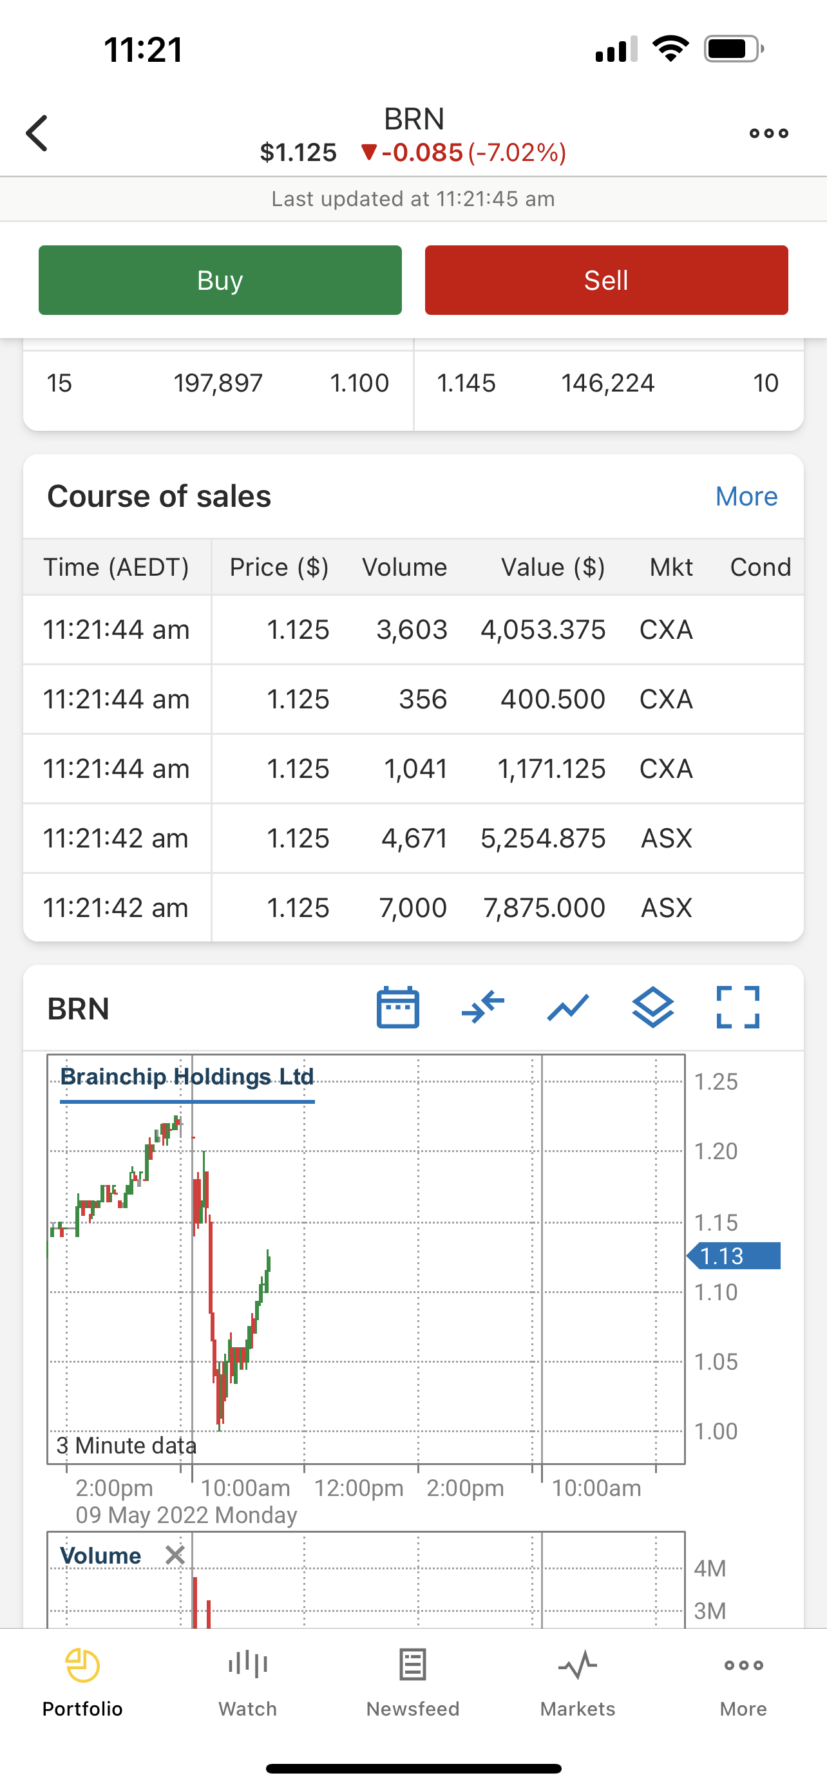Select the Price ($) column header
This screenshot has height=1789, width=827.
(x=279, y=567)
